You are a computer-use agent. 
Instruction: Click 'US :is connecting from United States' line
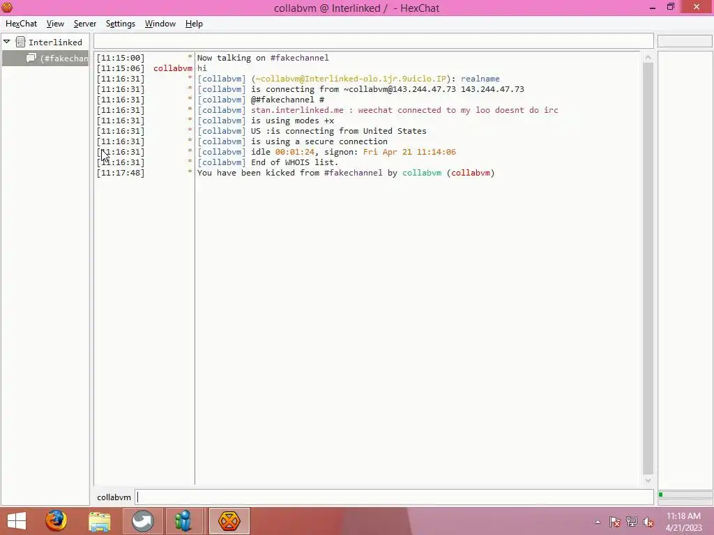click(312, 131)
